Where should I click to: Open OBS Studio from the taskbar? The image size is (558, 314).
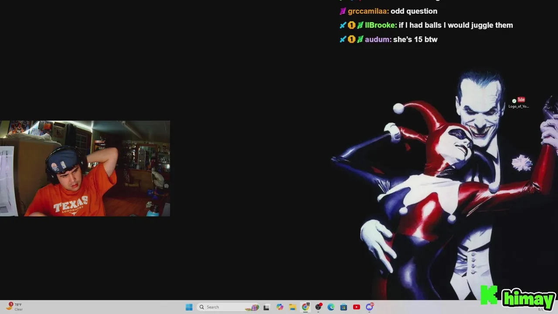[x=318, y=307]
